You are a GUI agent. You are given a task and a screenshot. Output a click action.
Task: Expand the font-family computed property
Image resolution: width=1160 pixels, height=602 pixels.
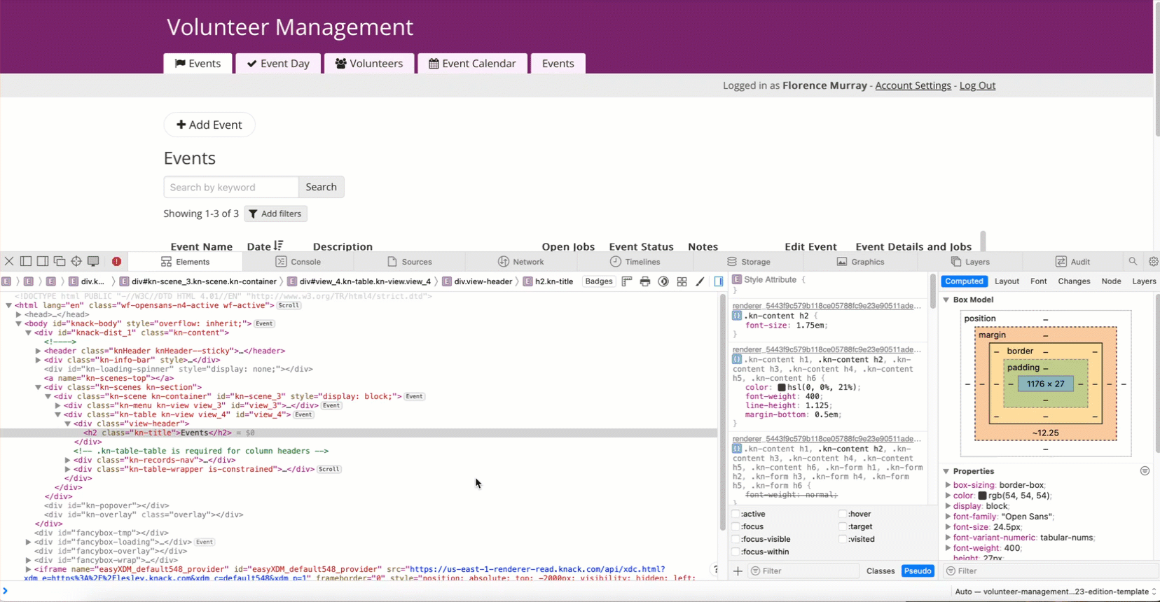tap(948, 517)
